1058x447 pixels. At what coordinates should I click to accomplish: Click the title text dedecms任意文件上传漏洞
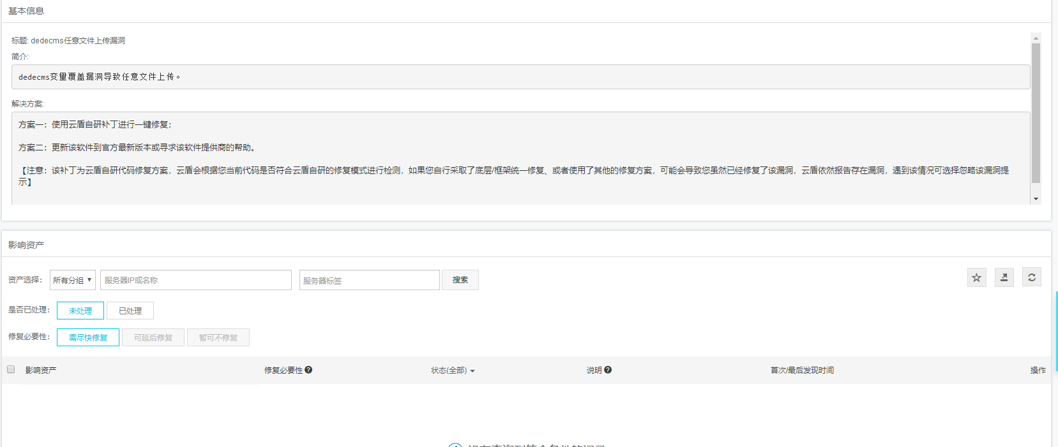(x=78, y=41)
